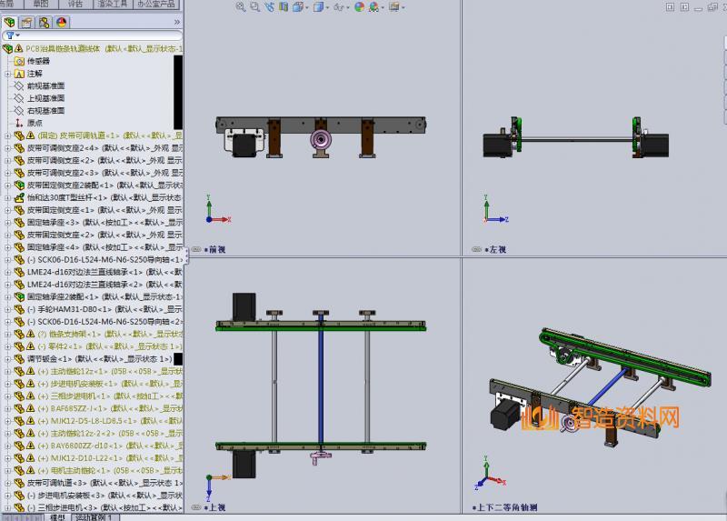Expand the 注解 annotations tree node
Image resolution: width=727 pixels, height=521 pixels.
(7, 74)
